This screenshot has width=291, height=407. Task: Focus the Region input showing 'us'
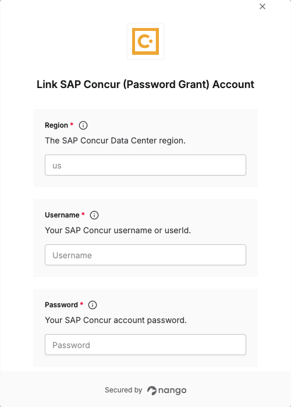(x=145, y=165)
